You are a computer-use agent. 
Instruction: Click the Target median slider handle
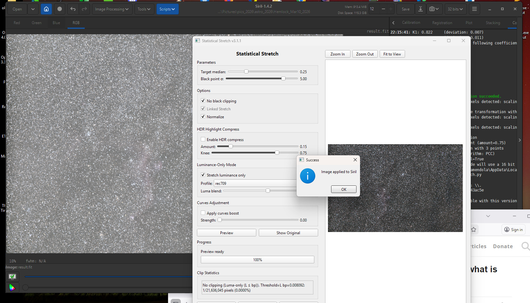point(246,72)
